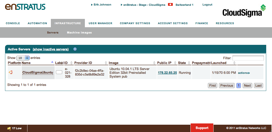Click the launched date 1/15/70 6:00 PM
The image size is (272, 132).
(224, 73)
